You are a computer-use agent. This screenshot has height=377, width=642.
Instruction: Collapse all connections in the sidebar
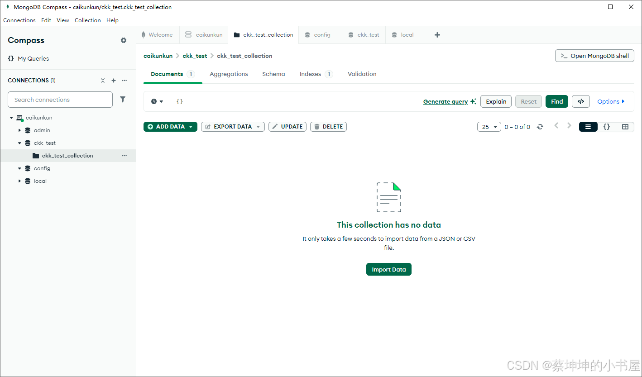(x=103, y=80)
